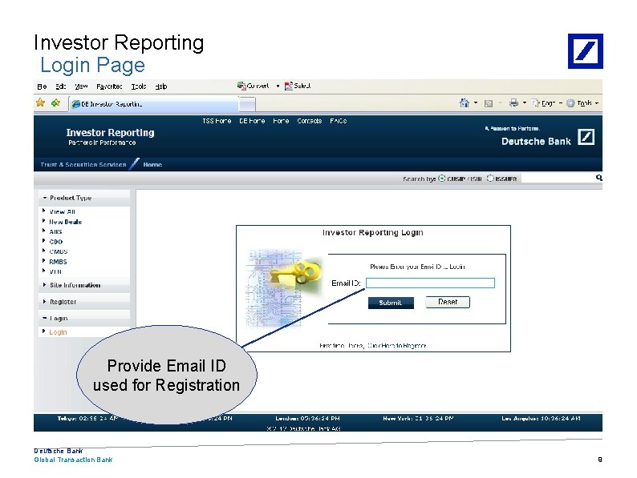Image resolution: width=637 pixels, height=478 pixels.
Task: Click the Print icon
Action: coord(514,103)
